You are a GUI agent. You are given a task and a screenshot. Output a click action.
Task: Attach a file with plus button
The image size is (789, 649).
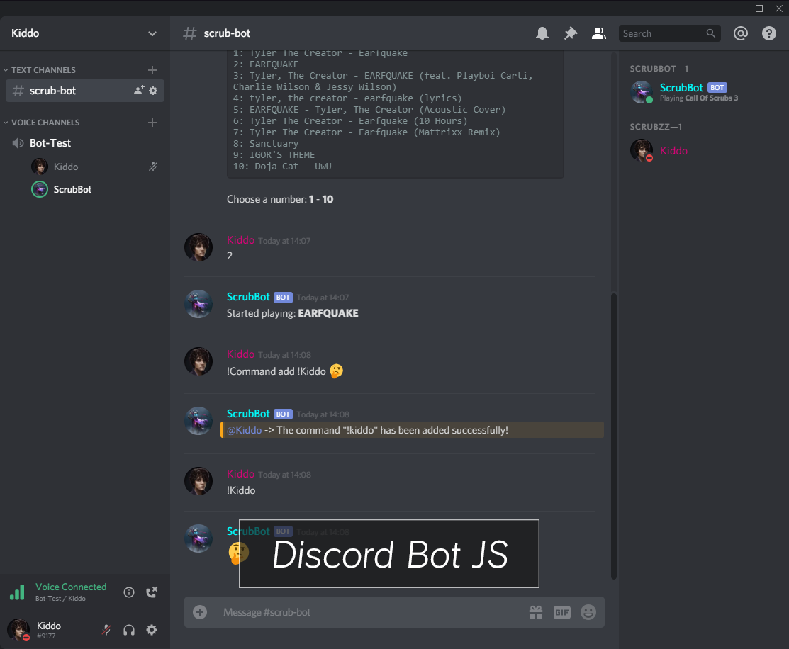tap(200, 612)
